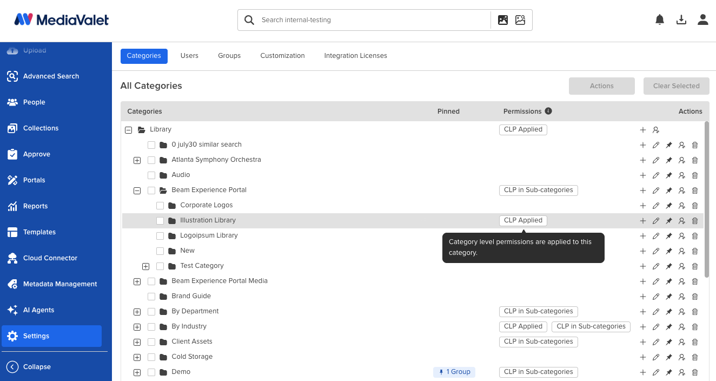Expand the Client Assets node
This screenshot has width=716, height=381.
[x=137, y=342]
